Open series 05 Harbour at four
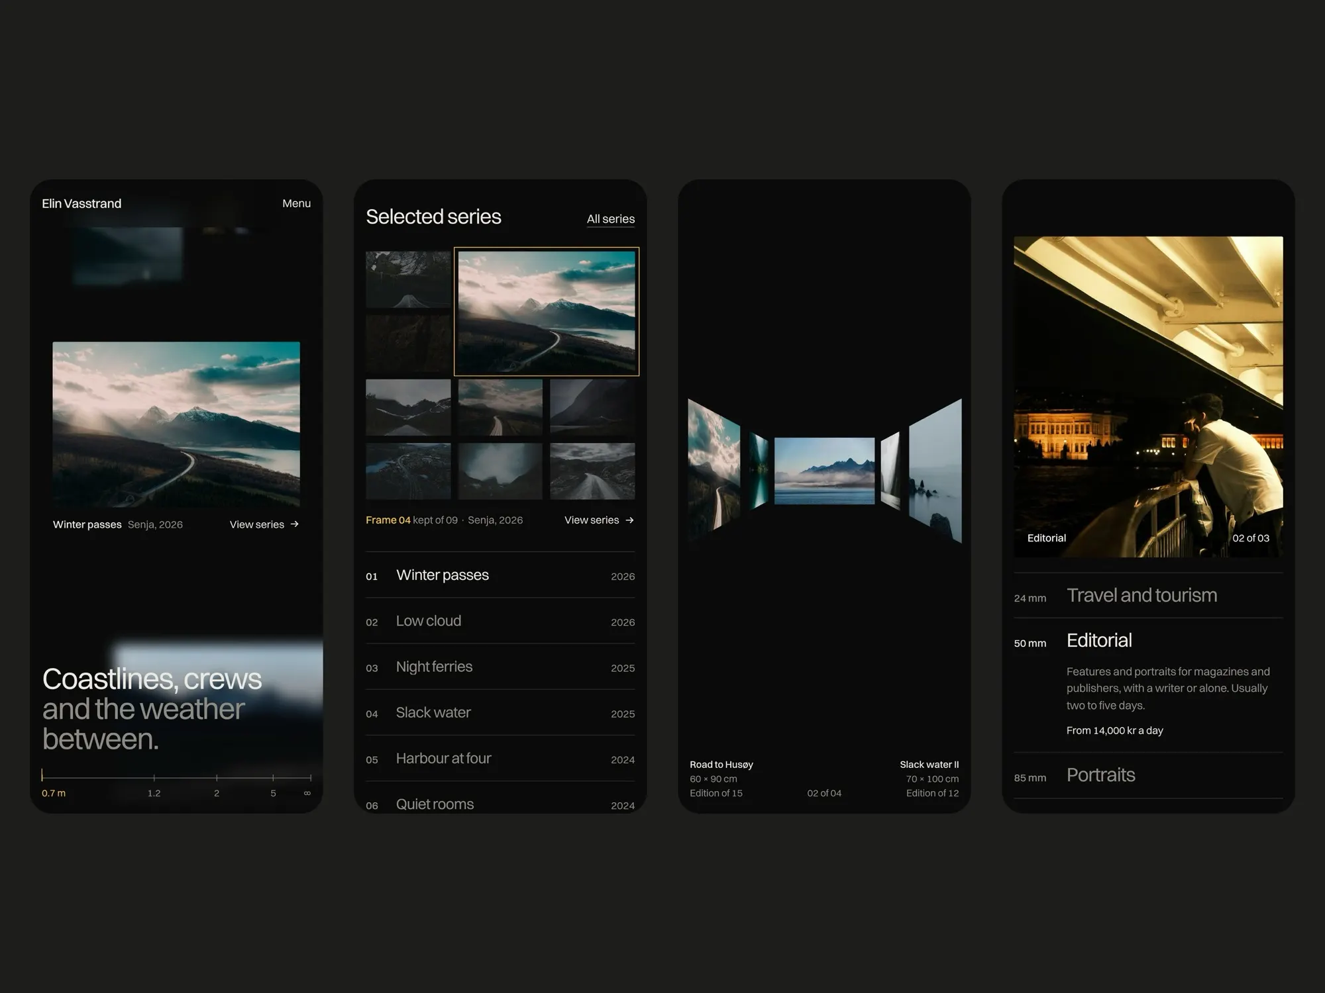 coord(500,758)
